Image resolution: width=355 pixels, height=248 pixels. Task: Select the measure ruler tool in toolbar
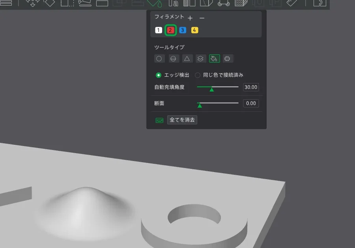tap(292, 3)
